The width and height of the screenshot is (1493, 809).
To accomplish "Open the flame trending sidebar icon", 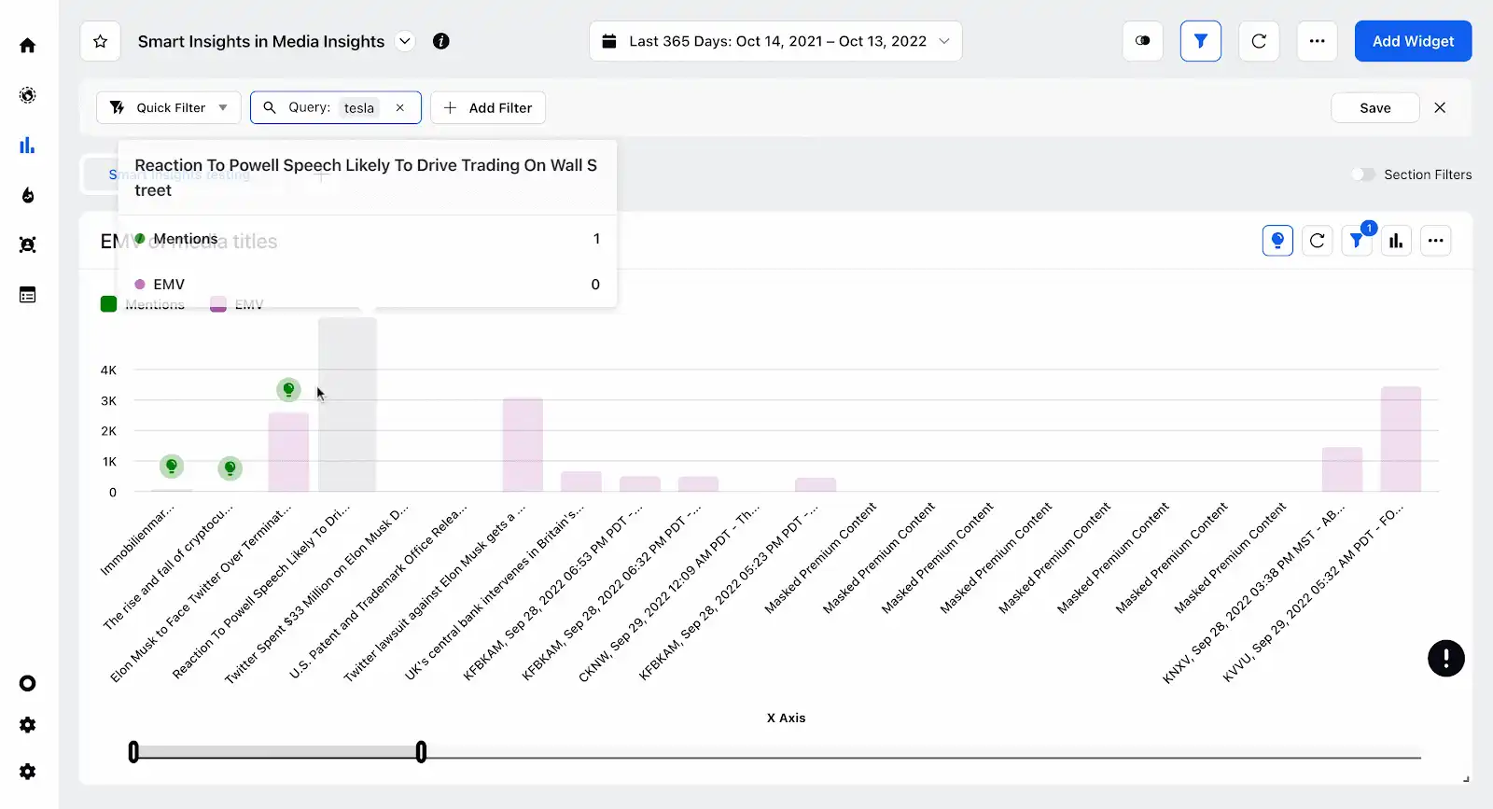I will [28, 195].
